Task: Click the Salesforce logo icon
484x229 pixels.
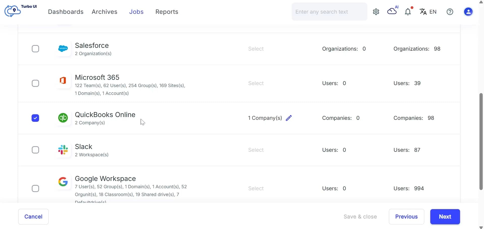Action: coord(63,49)
